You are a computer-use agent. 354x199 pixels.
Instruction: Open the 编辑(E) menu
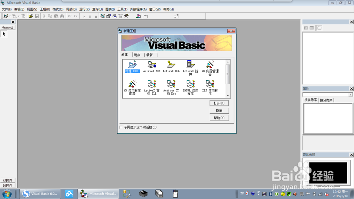pyautogui.click(x=19, y=9)
